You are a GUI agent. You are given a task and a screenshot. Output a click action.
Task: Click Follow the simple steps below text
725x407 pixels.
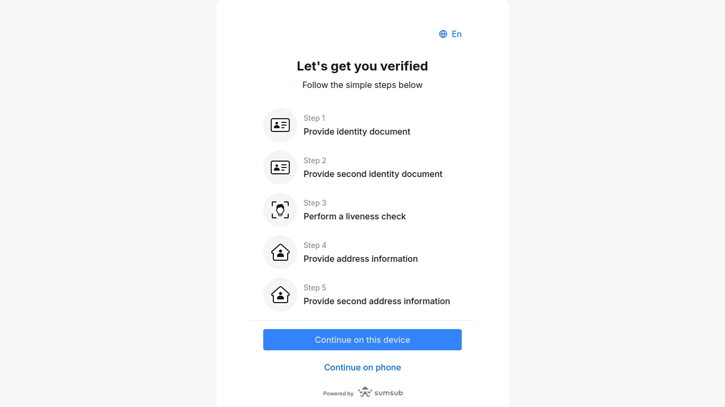(x=362, y=85)
